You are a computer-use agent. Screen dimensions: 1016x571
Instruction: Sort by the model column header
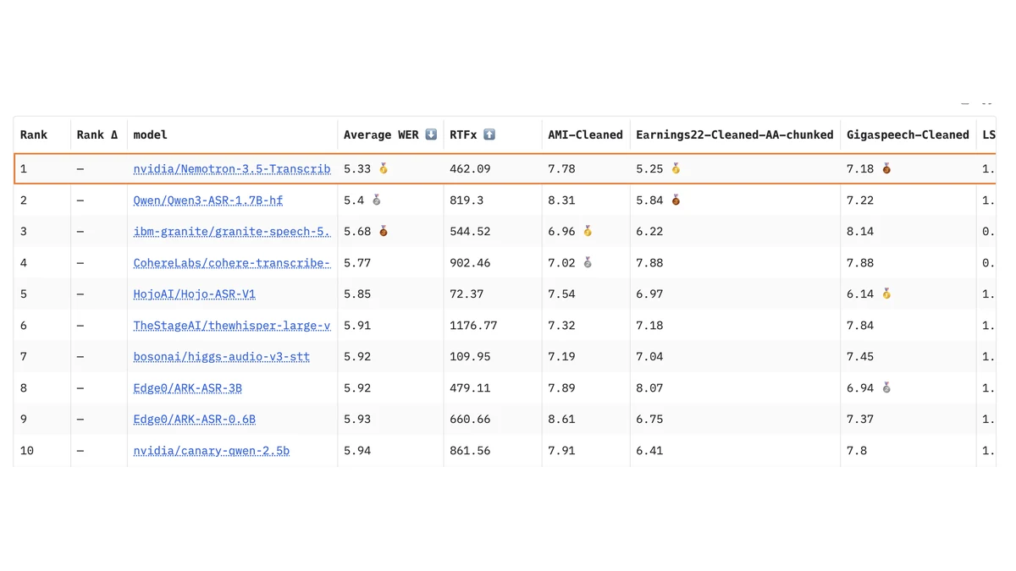coord(151,135)
